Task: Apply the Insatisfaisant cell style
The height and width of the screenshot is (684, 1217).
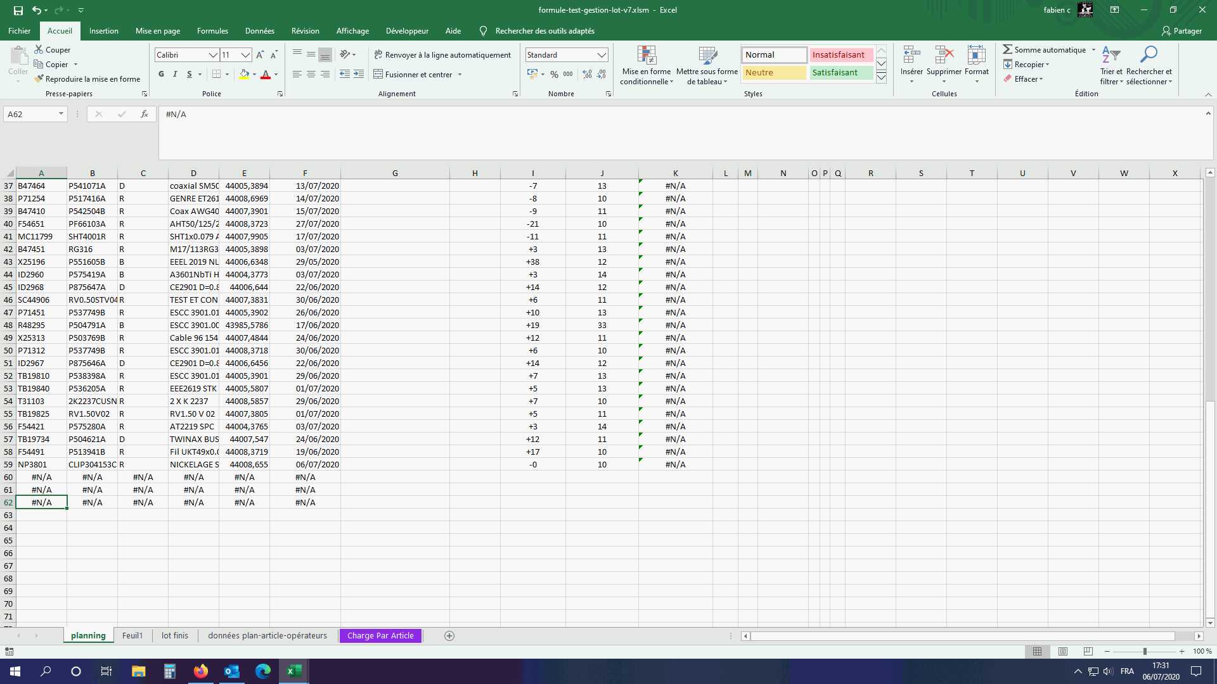Action: [840, 55]
